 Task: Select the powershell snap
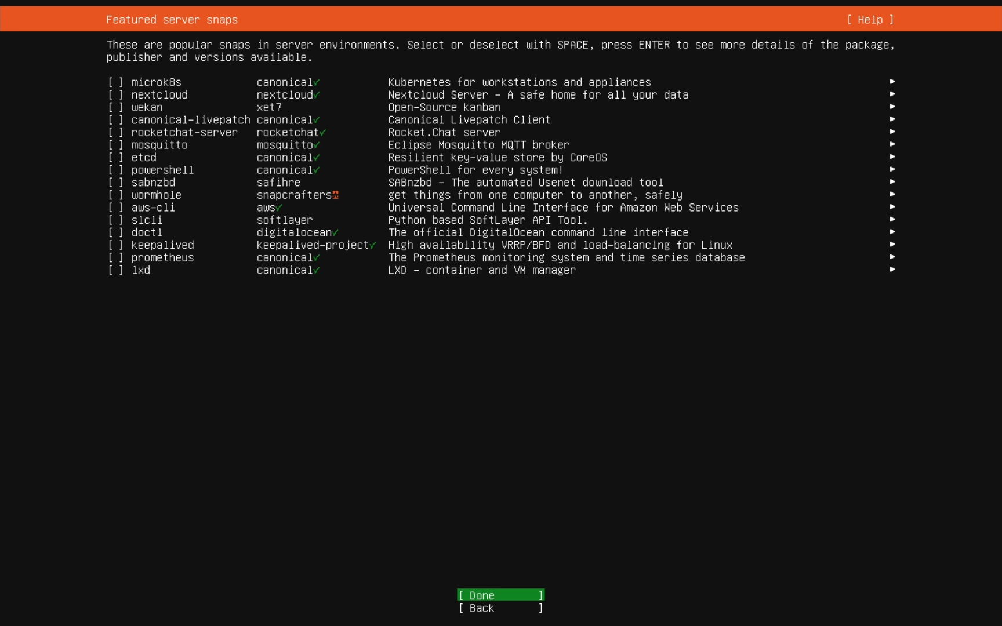point(115,170)
